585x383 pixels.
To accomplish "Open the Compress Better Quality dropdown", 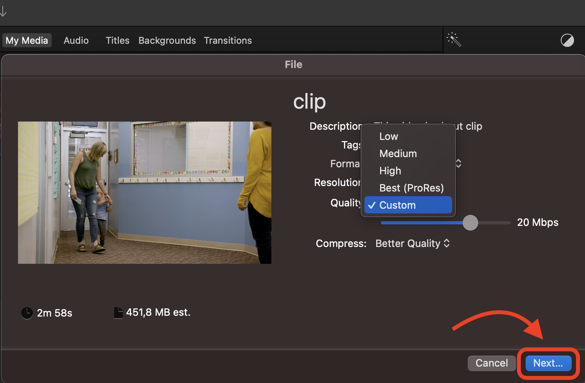I will pos(412,243).
